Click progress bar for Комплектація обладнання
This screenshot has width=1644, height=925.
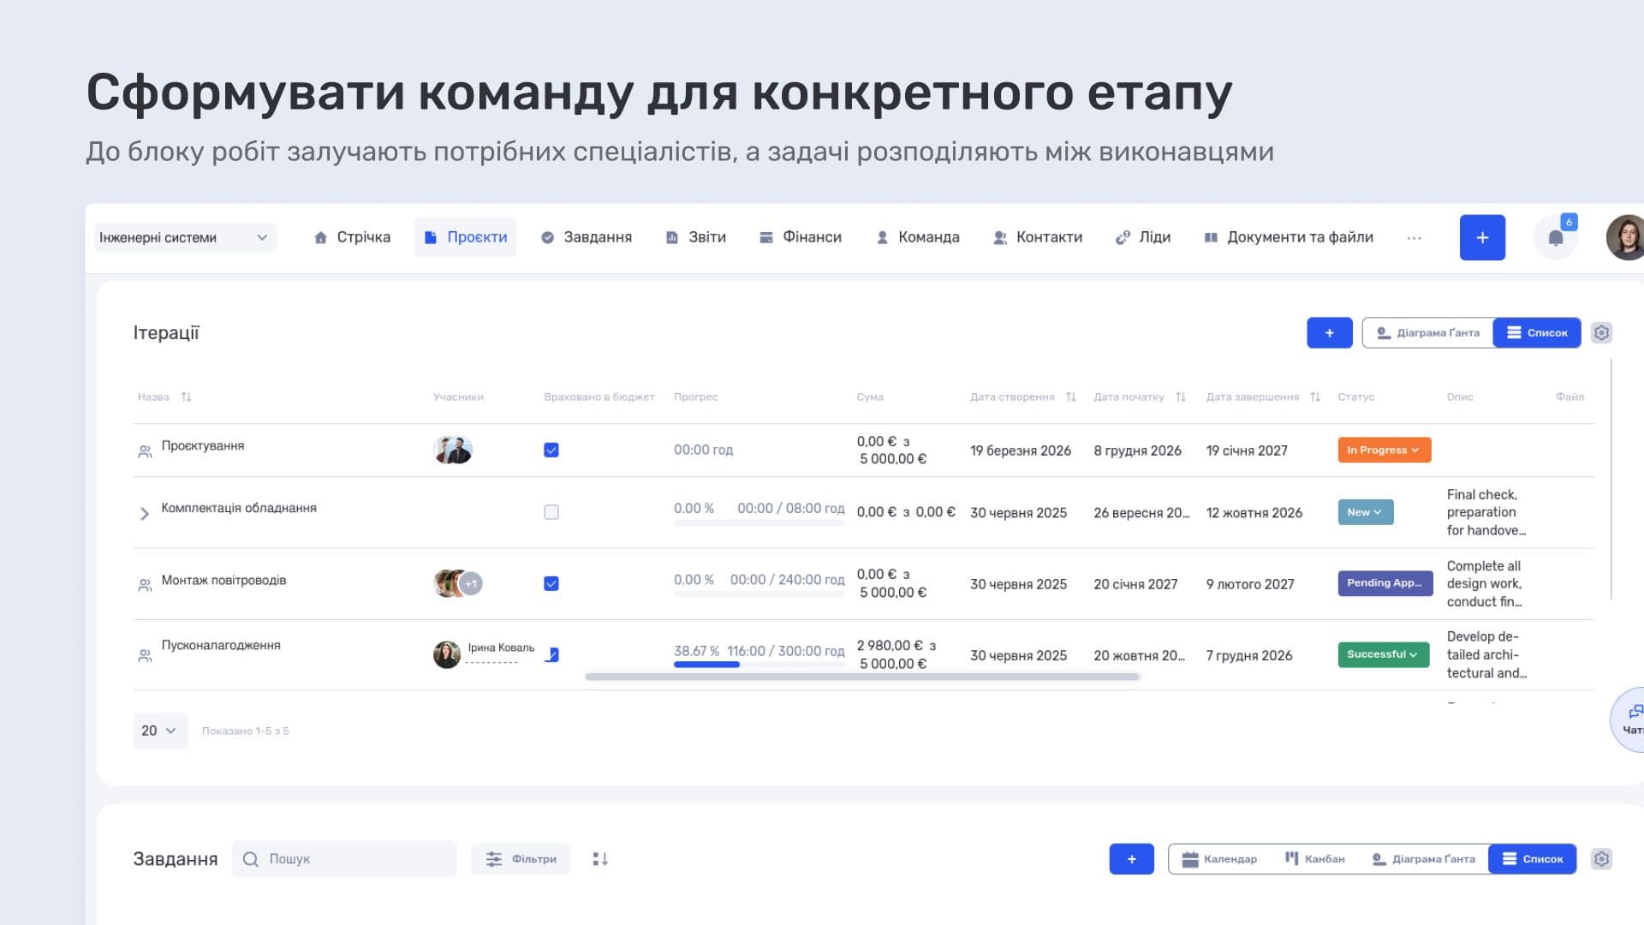pyautogui.click(x=759, y=522)
